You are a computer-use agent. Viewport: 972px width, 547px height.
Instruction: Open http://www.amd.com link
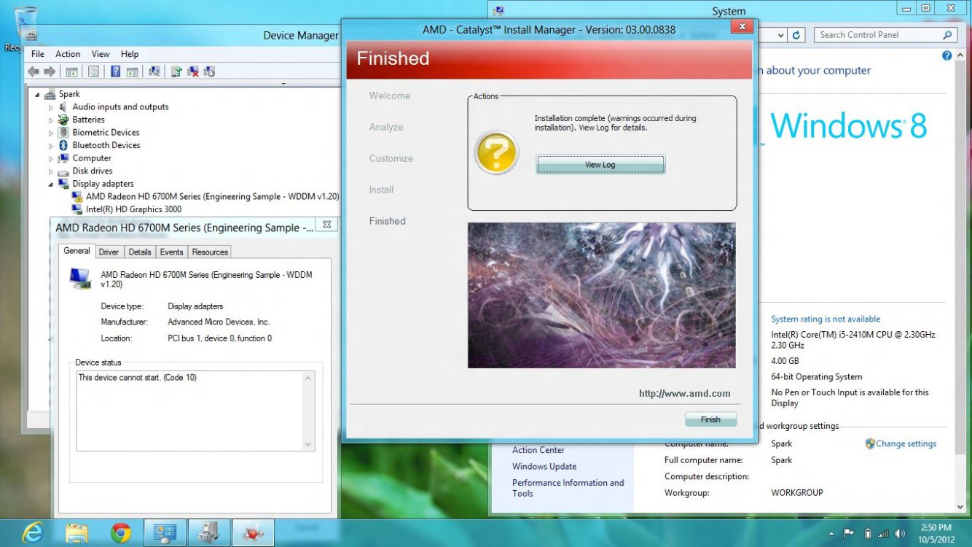pos(684,393)
